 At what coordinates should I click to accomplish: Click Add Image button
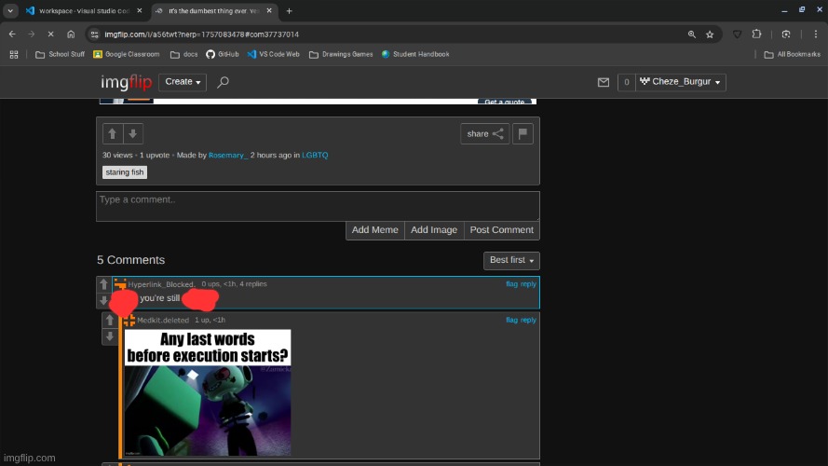[x=434, y=230]
